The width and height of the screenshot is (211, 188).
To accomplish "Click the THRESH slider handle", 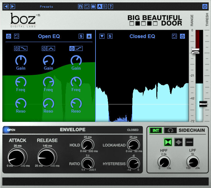I will [x=203, y=104].
